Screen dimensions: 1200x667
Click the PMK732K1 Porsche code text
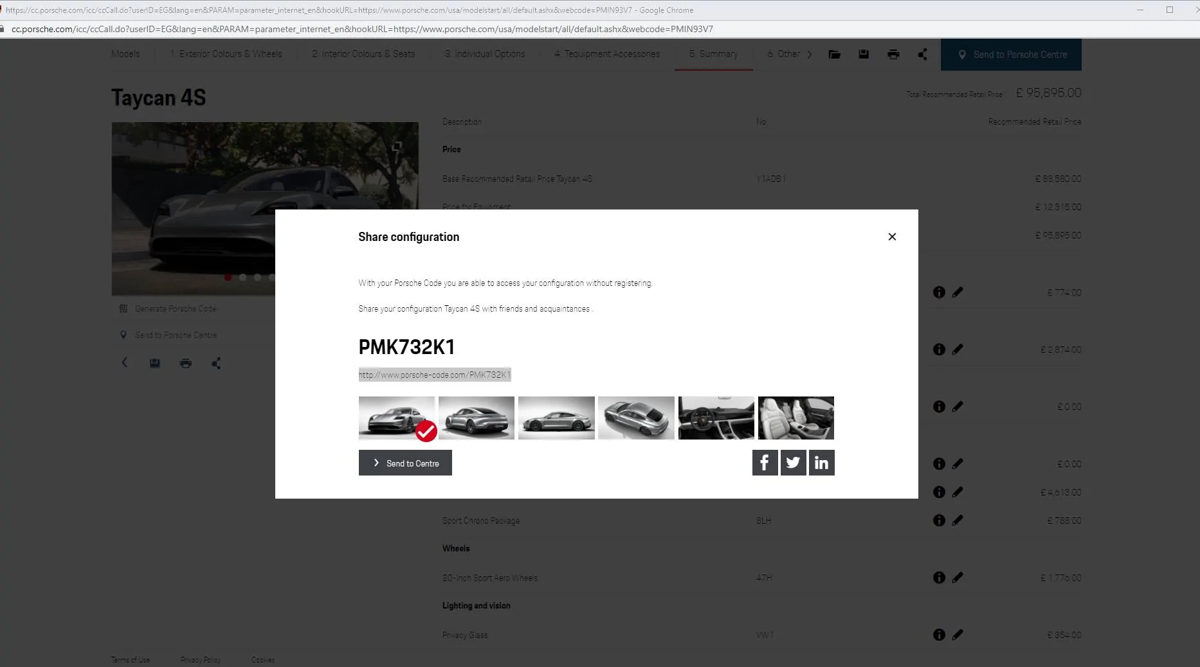tap(406, 347)
